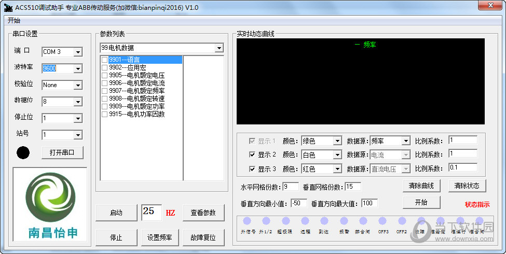The image size is (506, 254).
Task: Uncheck the 显示 2 curve checkbox
Action: point(252,154)
